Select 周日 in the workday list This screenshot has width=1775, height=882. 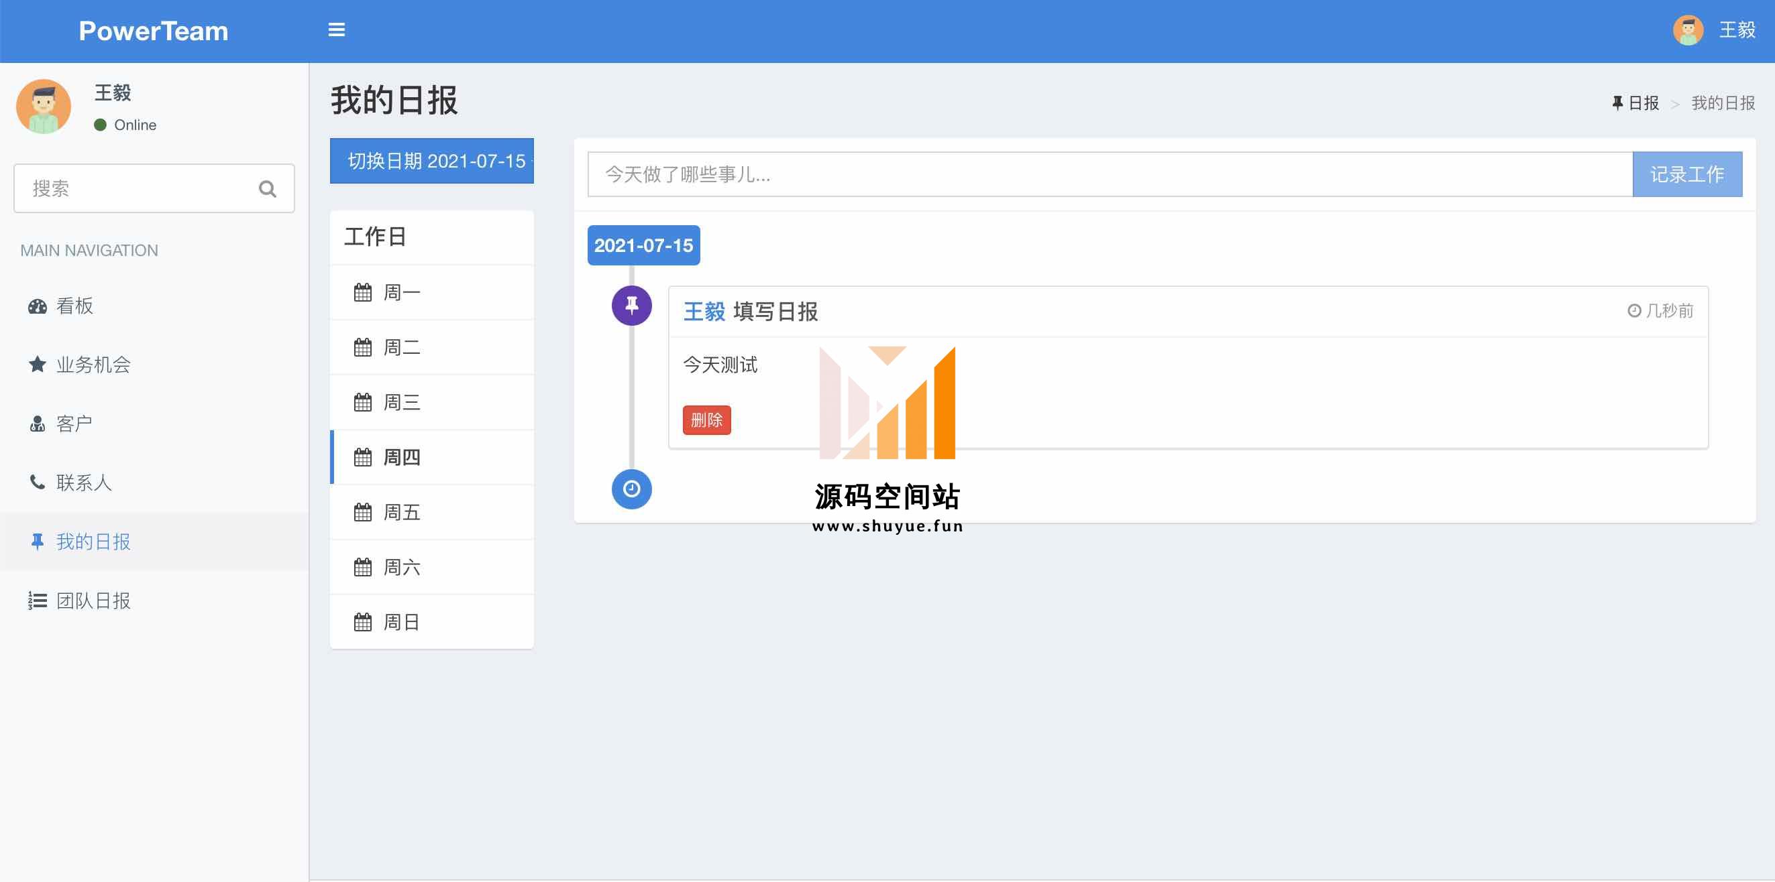click(x=432, y=623)
